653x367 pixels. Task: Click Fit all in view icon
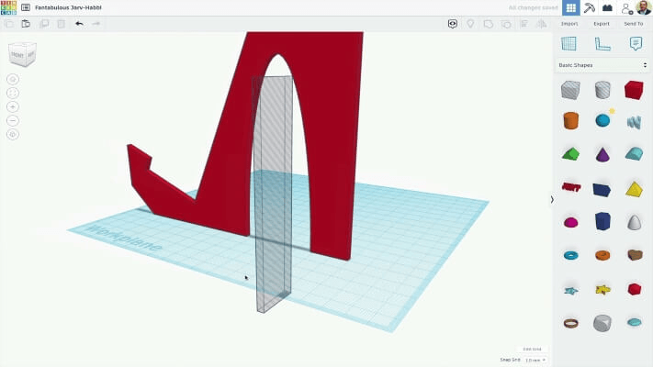click(x=13, y=93)
